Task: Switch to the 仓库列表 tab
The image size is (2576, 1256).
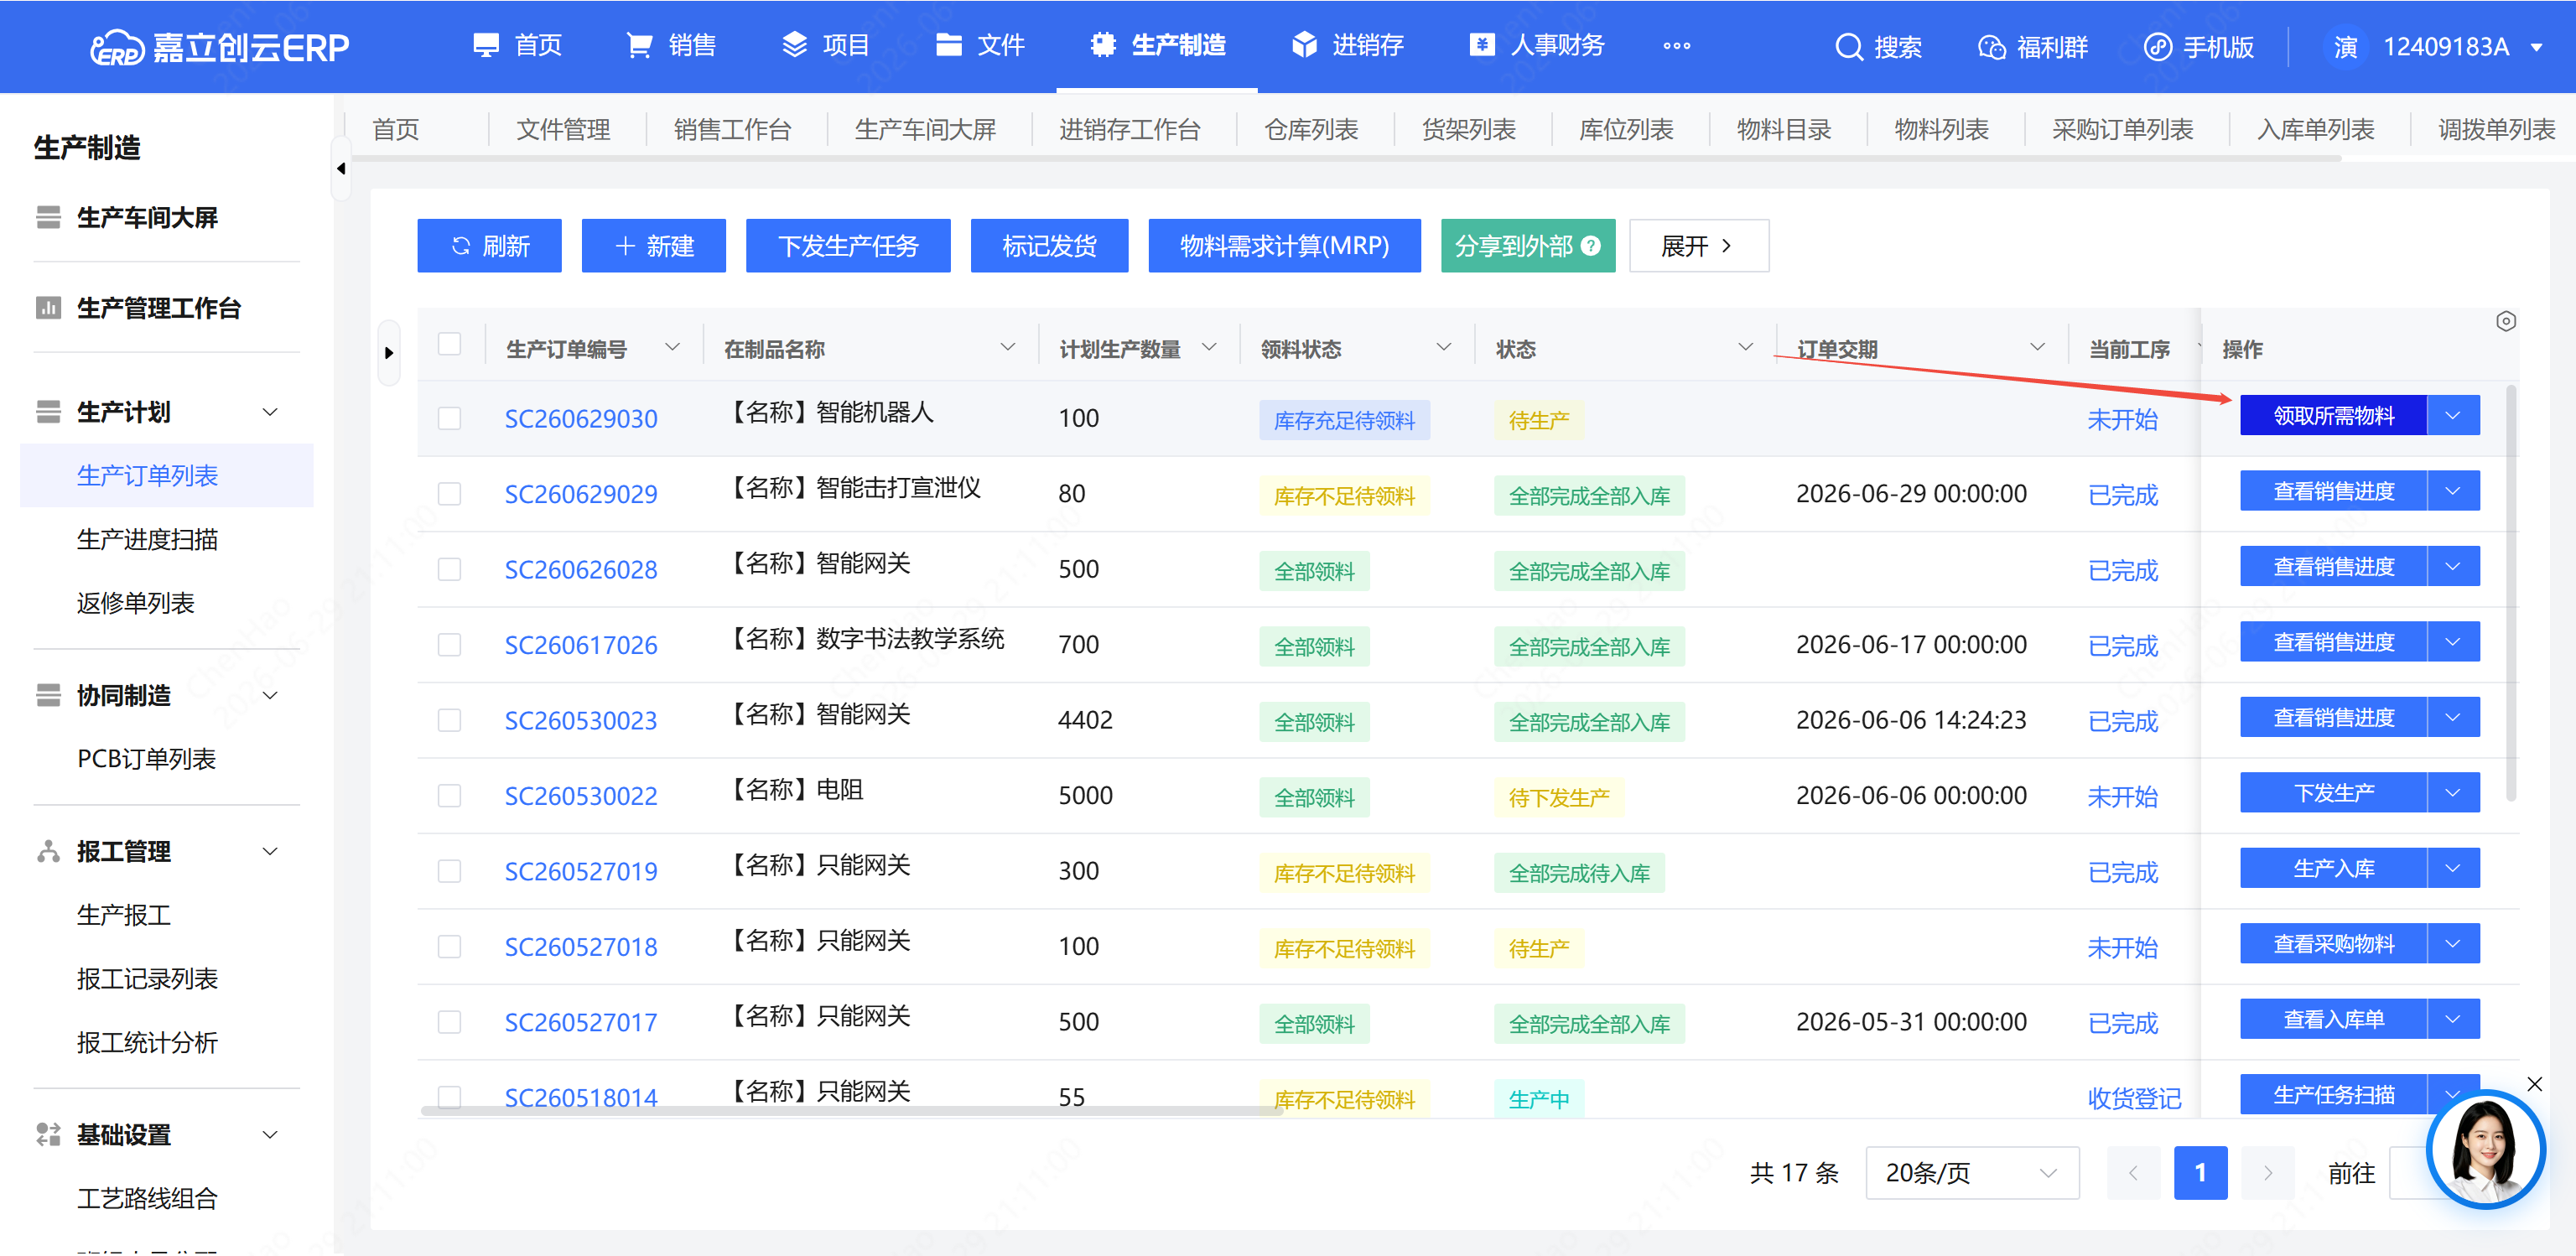Action: click(1311, 130)
